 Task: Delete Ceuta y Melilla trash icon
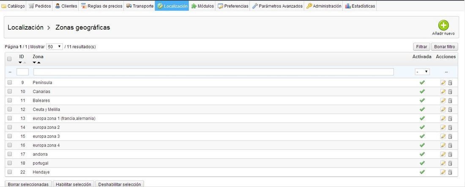click(x=450, y=110)
